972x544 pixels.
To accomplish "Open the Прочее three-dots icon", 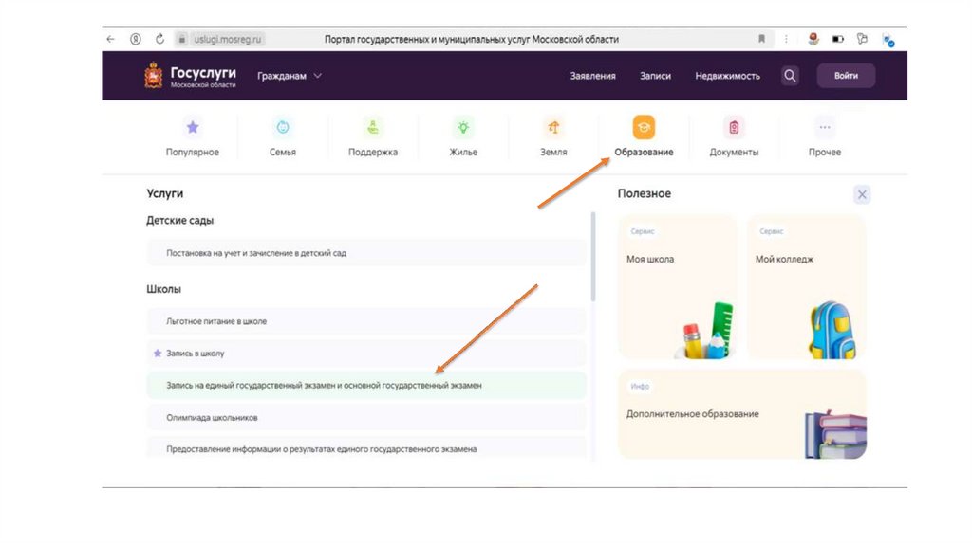I will point(825,128).
